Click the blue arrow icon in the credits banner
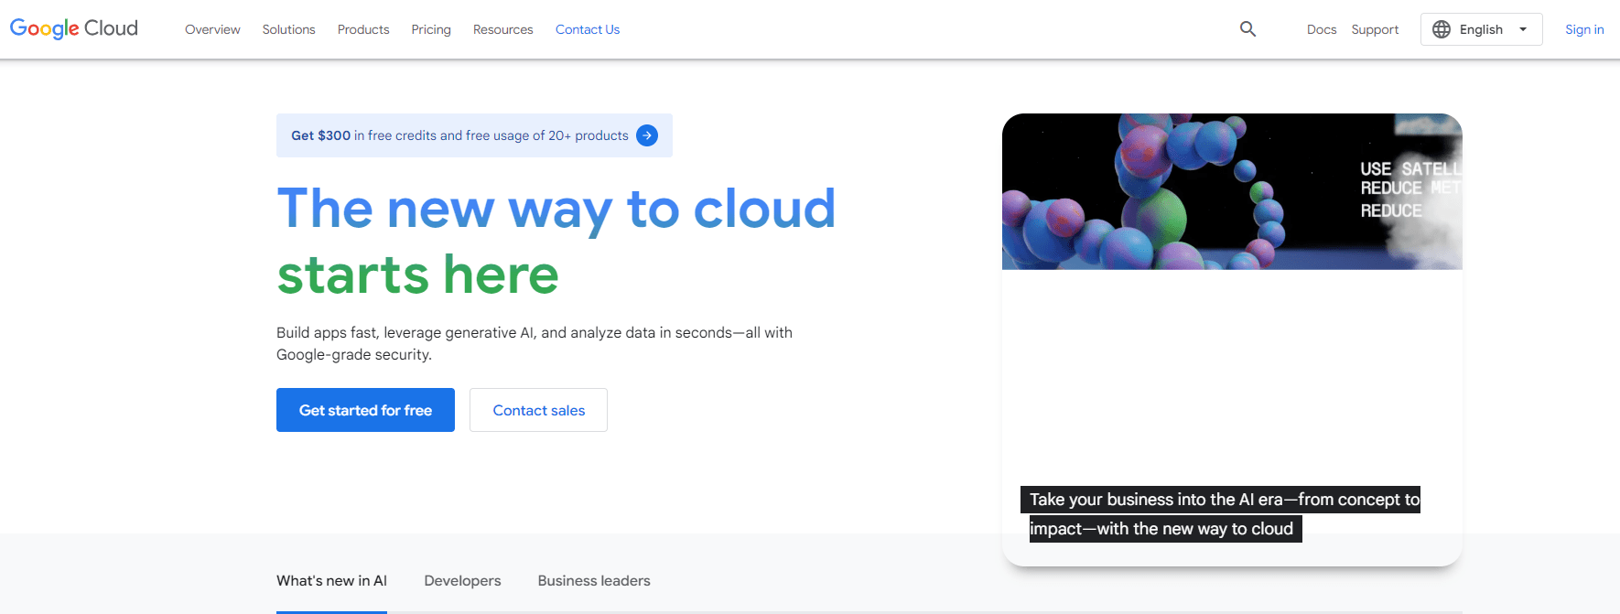The image size is (1620, 614). [647, 135]
